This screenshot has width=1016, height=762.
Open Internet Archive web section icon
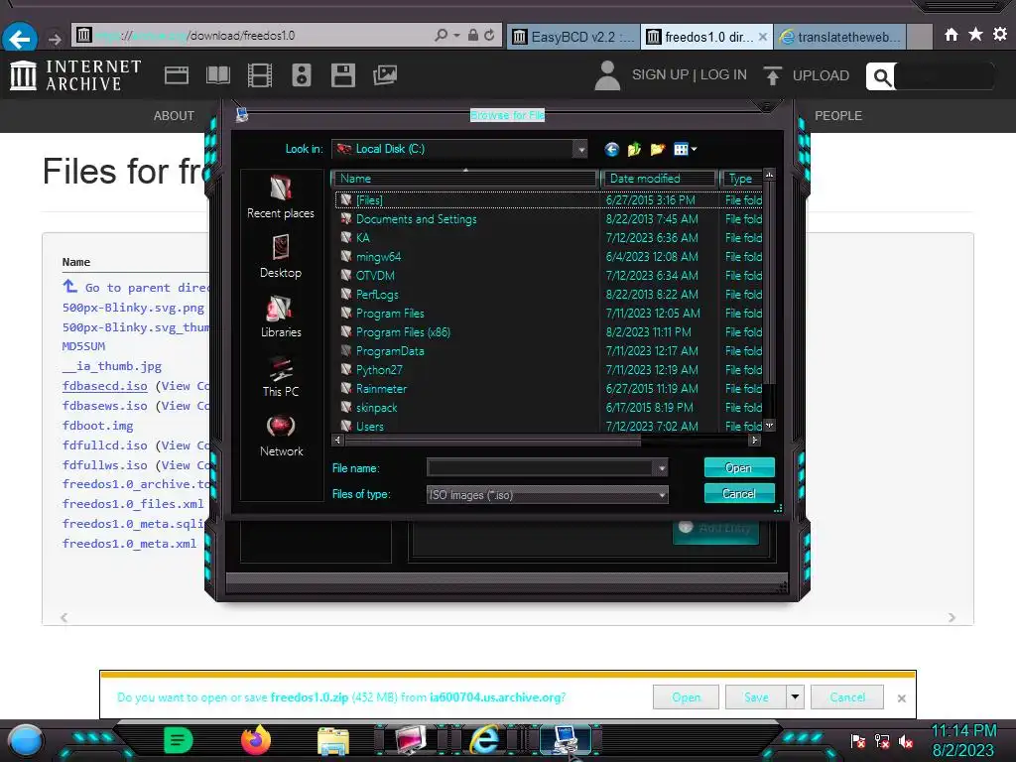[177, 75]
